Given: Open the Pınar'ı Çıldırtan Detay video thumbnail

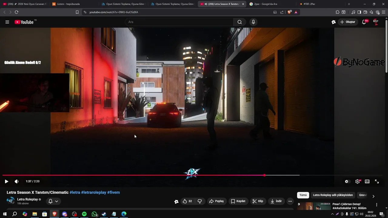Looking at the screenshot, I should pyautogui.click(x=314, y=206).
